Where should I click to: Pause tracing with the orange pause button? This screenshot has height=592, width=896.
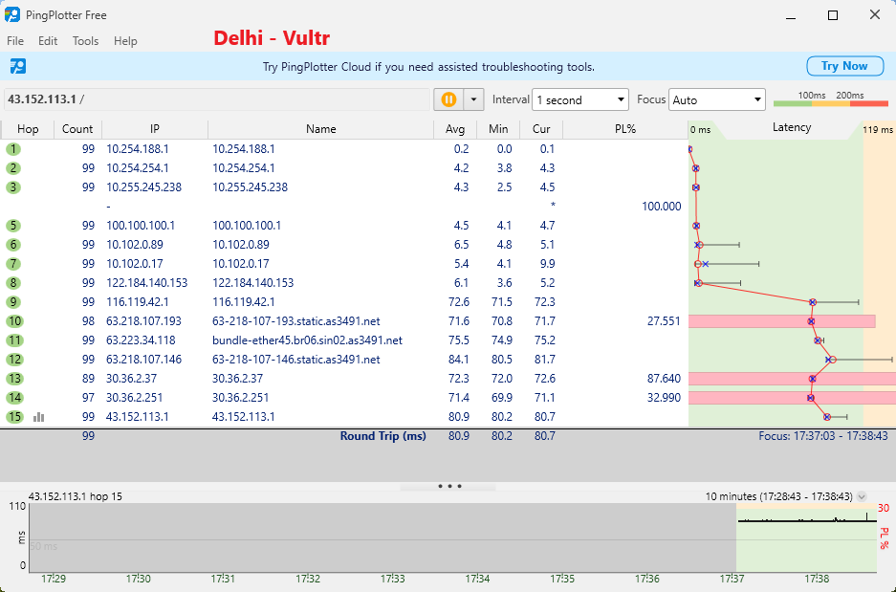pyautogui.click(x=448, y=99)
